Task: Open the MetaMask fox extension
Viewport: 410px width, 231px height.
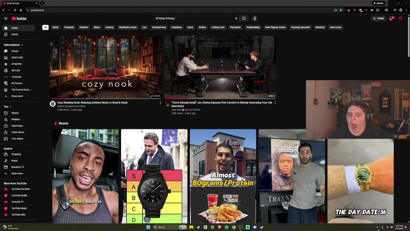Action: pyautogui.click(x=349, y=10)
